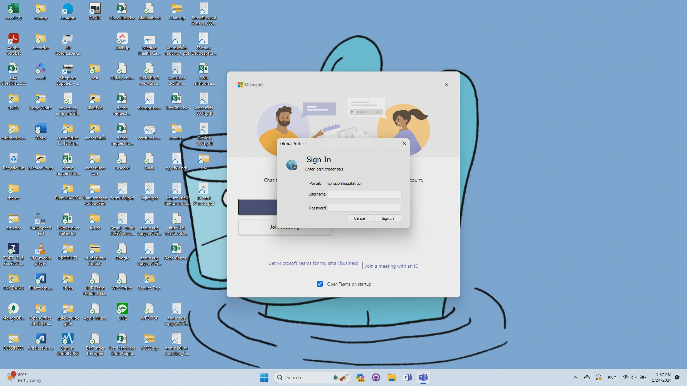Open VLC media player desktop icon
This screenshot has width=687, height=386.
(x=40, y=254)
